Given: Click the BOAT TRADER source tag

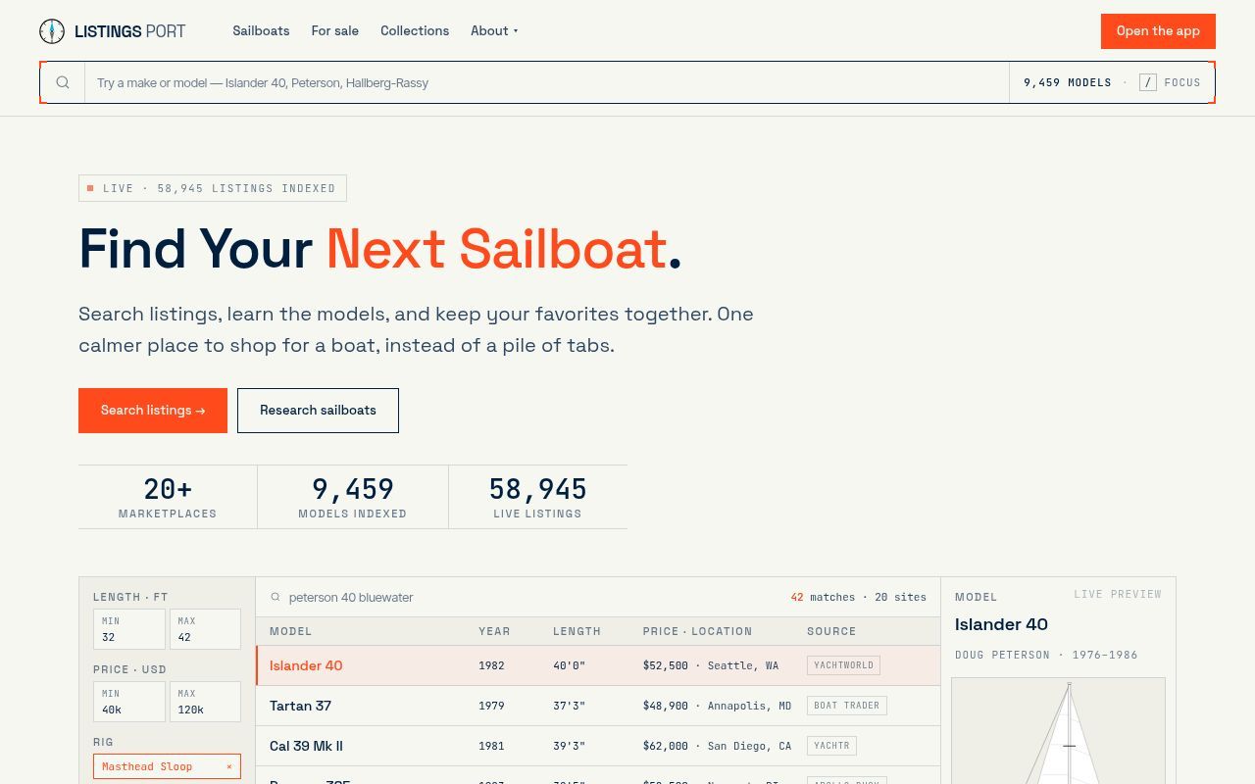Looking at the screenshot, I should 847,706.
